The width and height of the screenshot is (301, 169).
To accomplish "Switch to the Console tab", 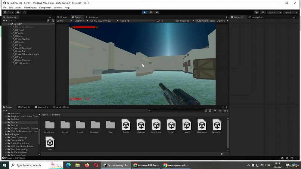I will (24, 107).
